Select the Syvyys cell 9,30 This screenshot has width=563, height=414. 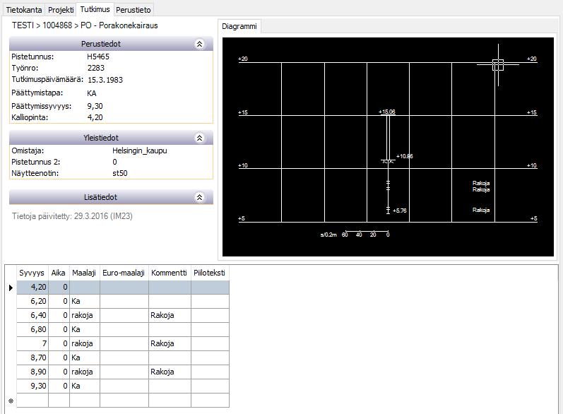point(32,386)
